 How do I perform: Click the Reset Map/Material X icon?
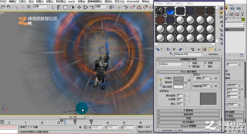(x=174, y=49)
